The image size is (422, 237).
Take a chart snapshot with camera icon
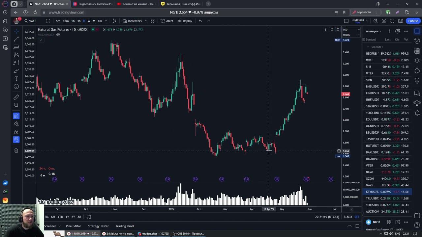(400, 21)
